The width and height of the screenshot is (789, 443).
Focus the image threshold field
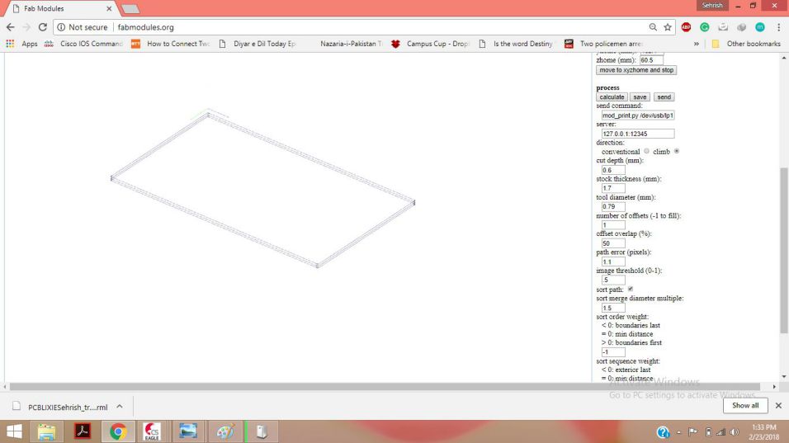[x=613, y=280]
